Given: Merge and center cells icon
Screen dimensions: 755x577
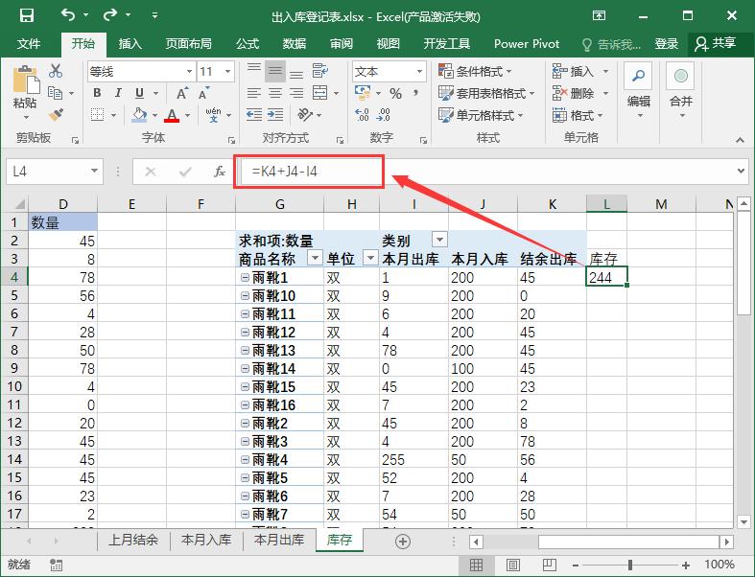Looking at the screenshot, I should coord(319,93).
